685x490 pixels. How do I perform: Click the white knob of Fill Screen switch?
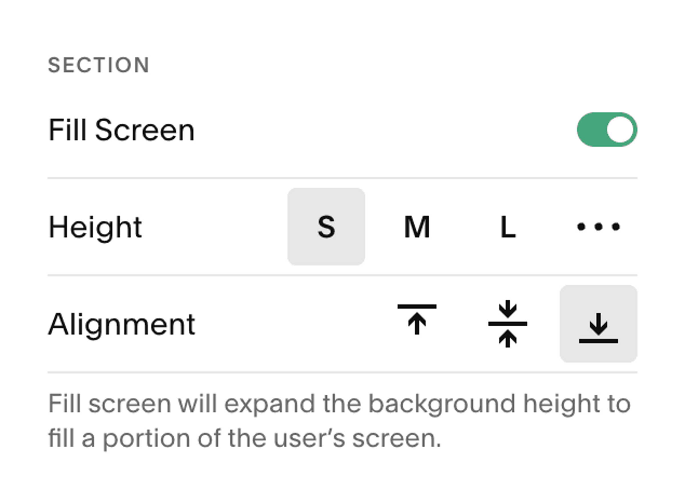coord(620,129)
